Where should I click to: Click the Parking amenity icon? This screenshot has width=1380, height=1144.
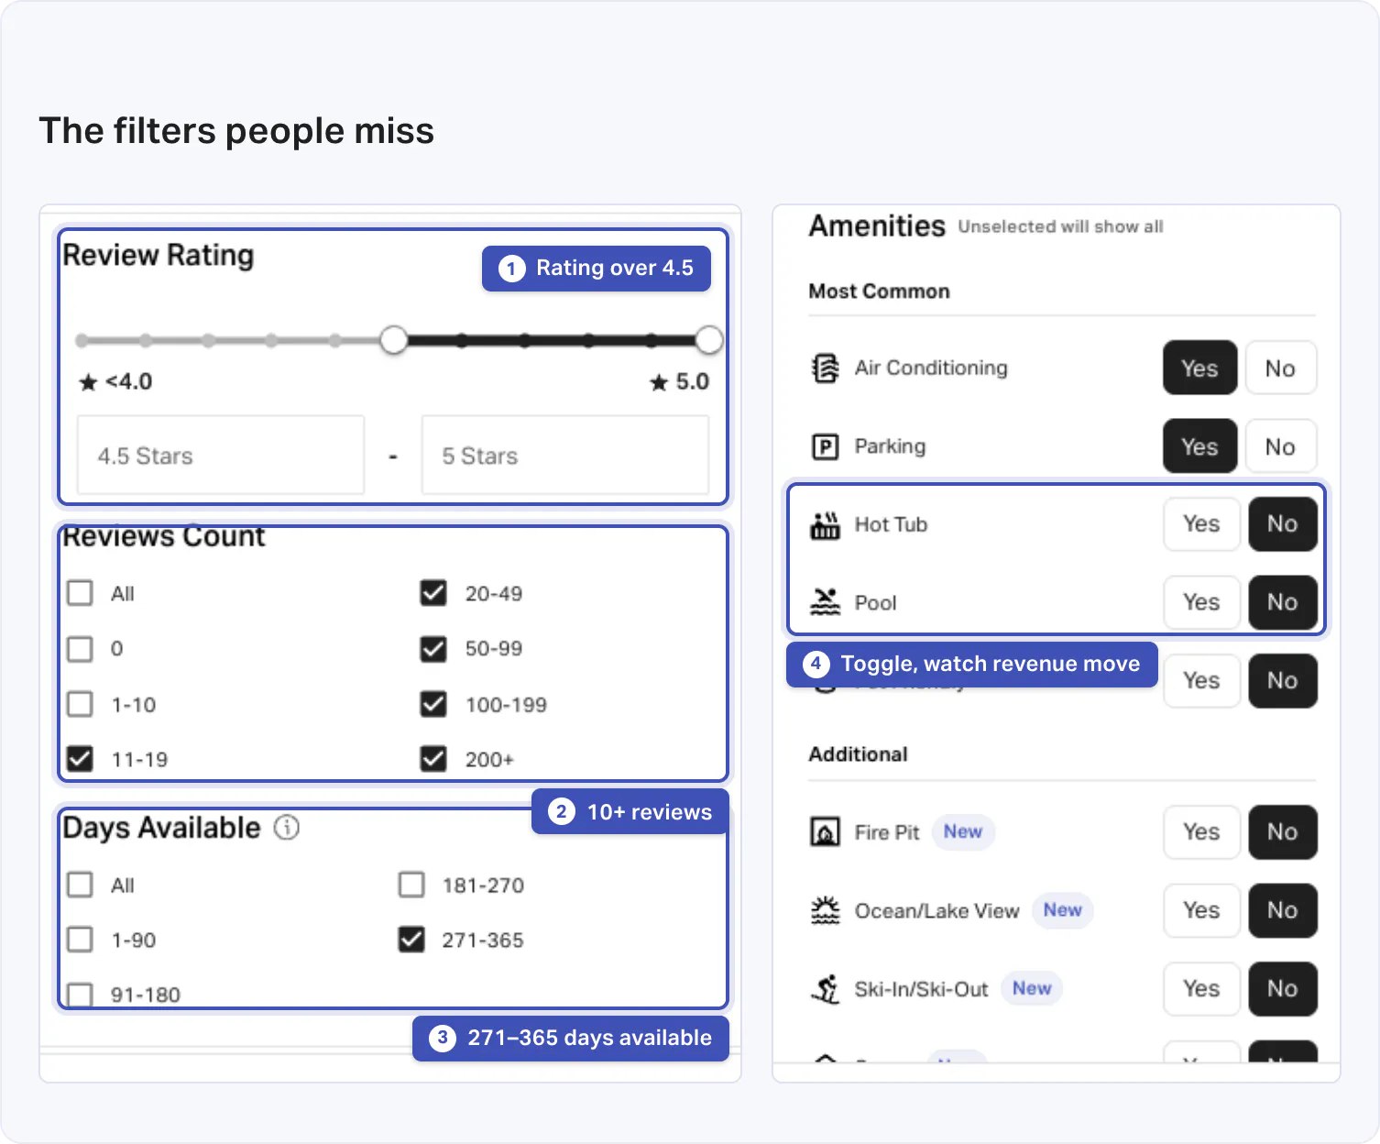825,446
